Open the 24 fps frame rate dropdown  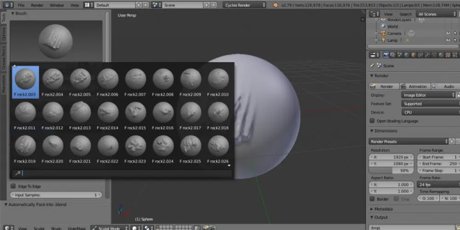[438, 185]
